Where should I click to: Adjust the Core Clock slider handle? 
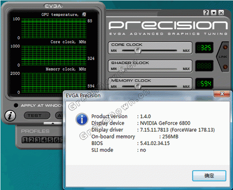[137, 50]
